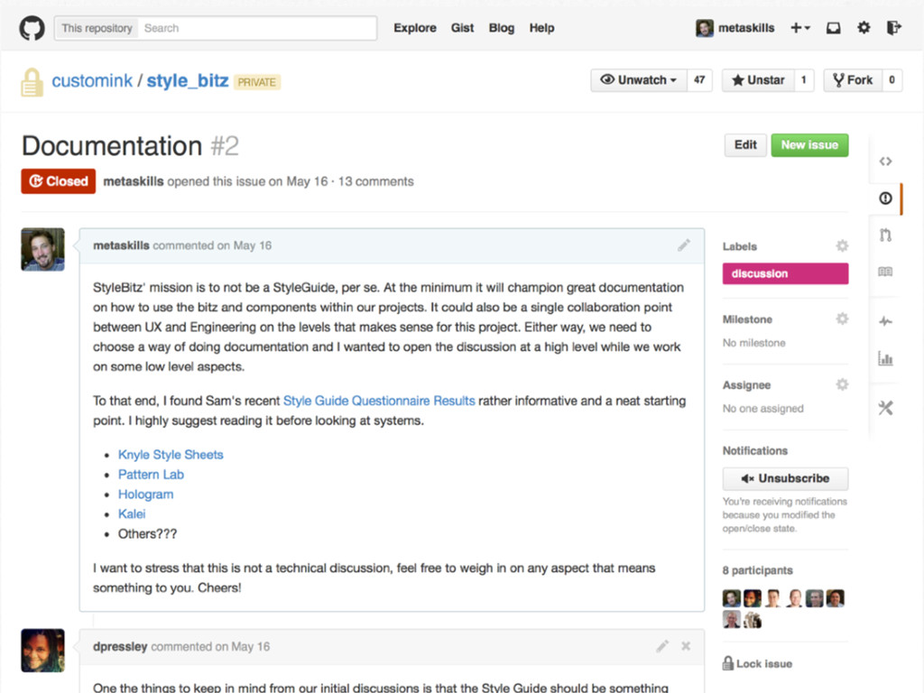This screenshot has height=693, width=924.
Task: Open the Knyle Style Sheets link
Action: (x=171, y=455)
